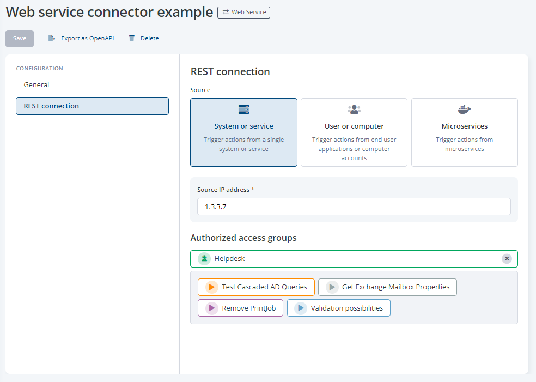Click the Export as OpenAPI icon

point(52,38)
